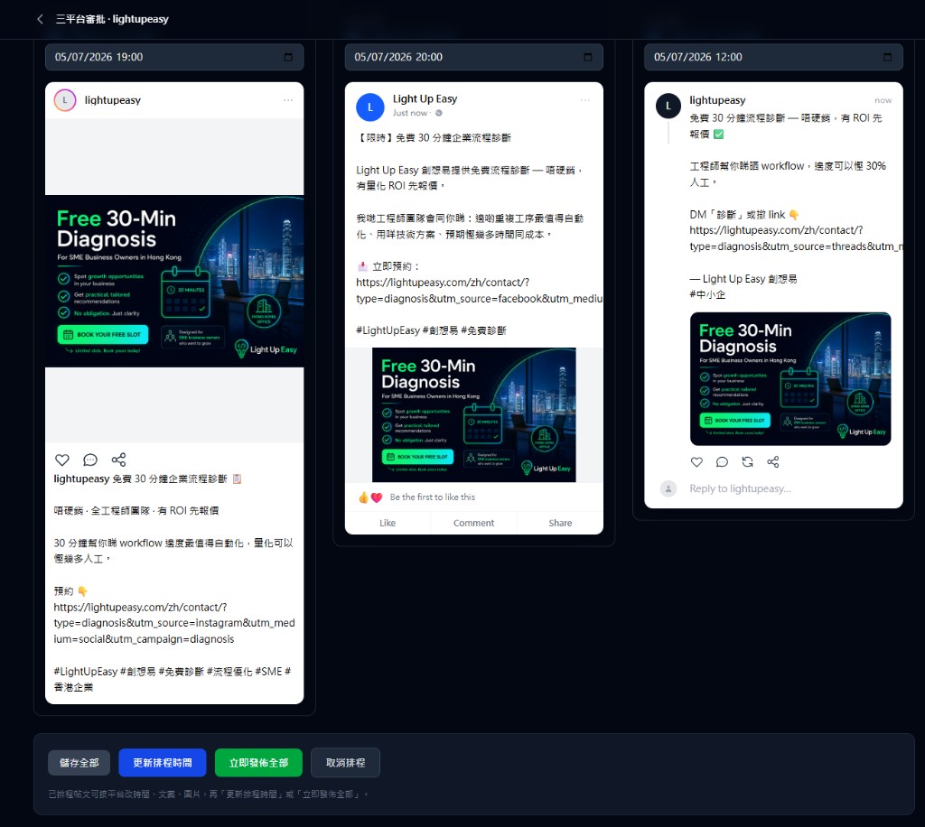Screen dimensions: 925x827
Task: Open Instagram post three-dot menu
Action: pyautogui.click(x=288, y=100)
